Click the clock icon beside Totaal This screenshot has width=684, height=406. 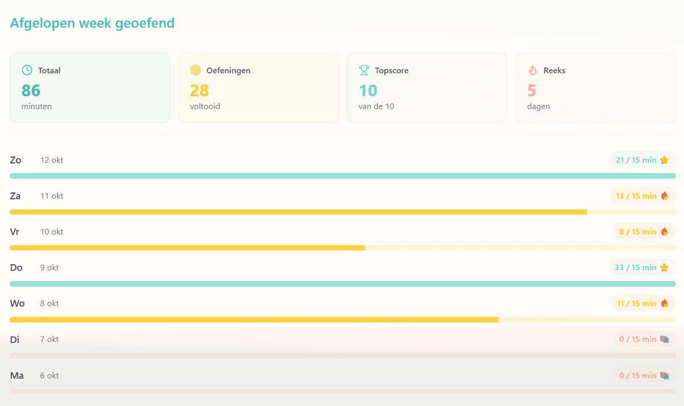(x=27, y=70)
